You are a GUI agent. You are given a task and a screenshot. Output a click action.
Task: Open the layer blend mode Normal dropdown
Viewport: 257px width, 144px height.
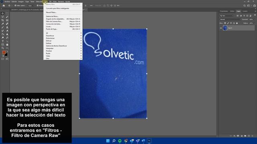[x=230, y=20]
